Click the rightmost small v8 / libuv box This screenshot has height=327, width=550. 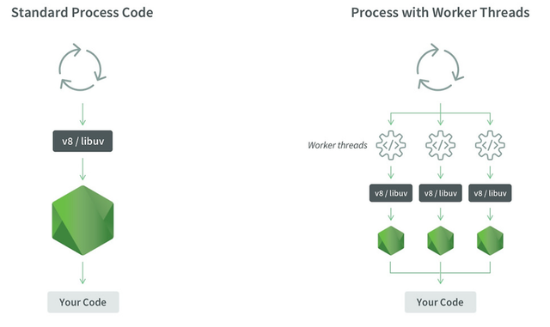pos(490,193)
